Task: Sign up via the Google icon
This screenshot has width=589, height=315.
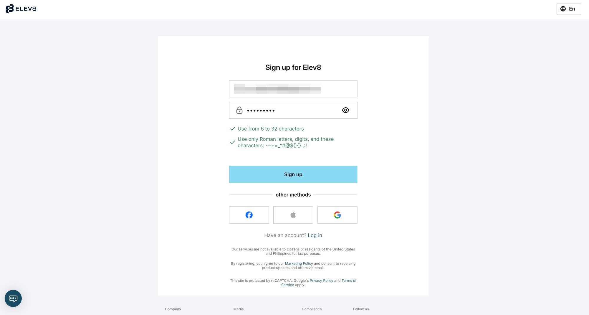Action: pyautogui.click(x=337, y=215)
